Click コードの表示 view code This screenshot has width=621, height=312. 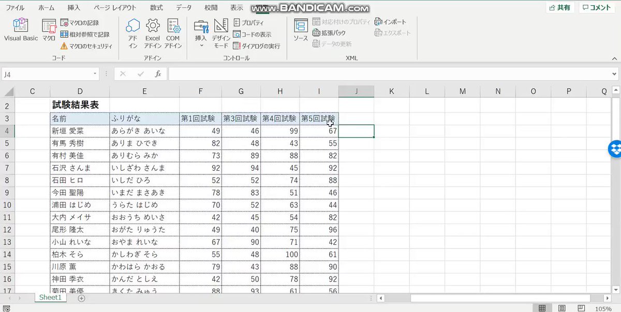click(252, 34)
